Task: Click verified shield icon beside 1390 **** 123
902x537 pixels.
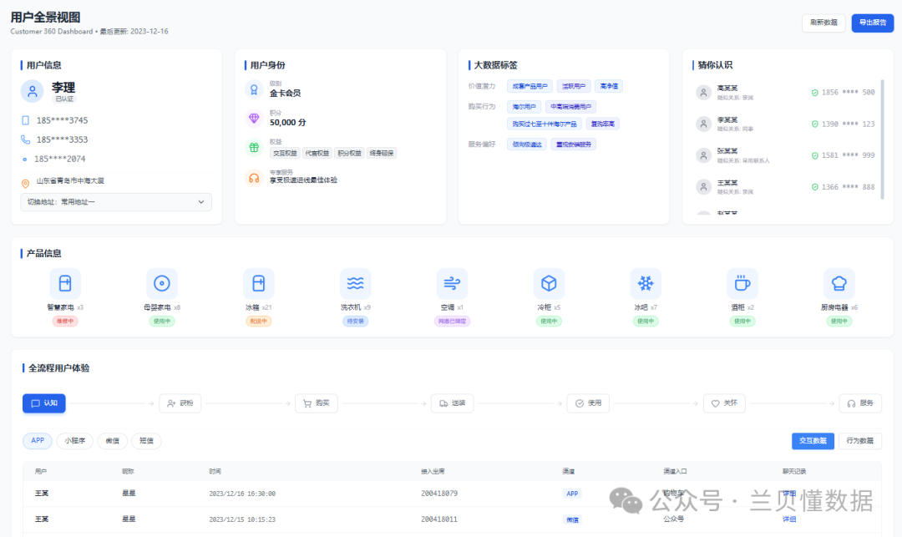Action: click(814, 124)
